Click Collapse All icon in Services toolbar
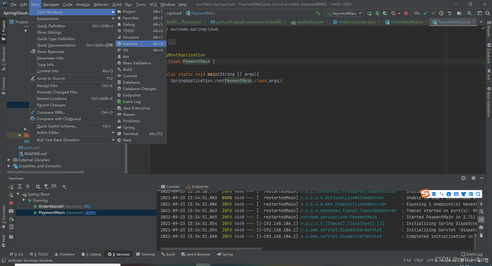 pos(28,186)
